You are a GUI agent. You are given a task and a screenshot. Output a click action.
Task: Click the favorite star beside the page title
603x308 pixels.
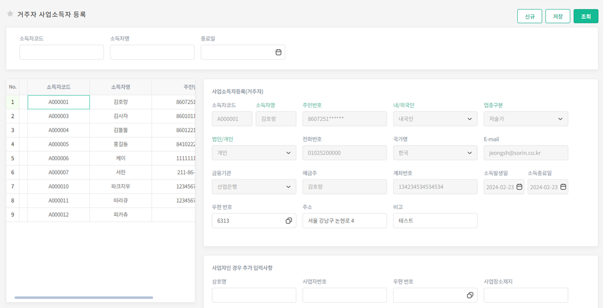tap(10, 14)
